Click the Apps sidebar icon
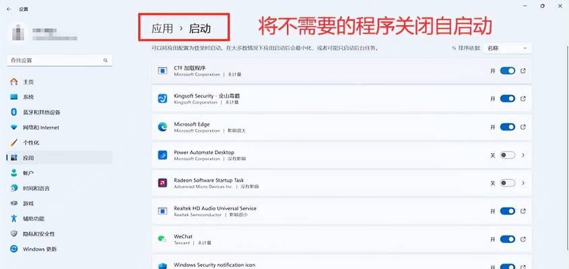This screenshot has width=569, height=269. [13, 158]
